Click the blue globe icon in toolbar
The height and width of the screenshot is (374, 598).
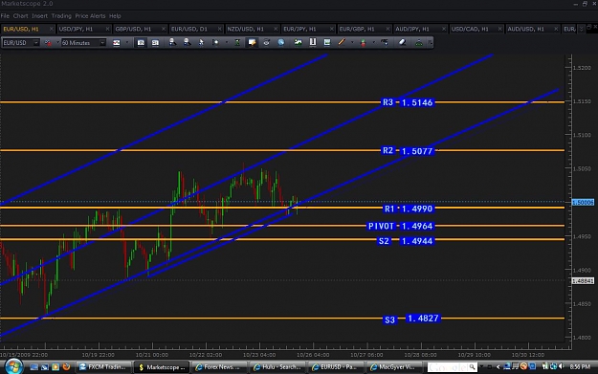point(281,42)
